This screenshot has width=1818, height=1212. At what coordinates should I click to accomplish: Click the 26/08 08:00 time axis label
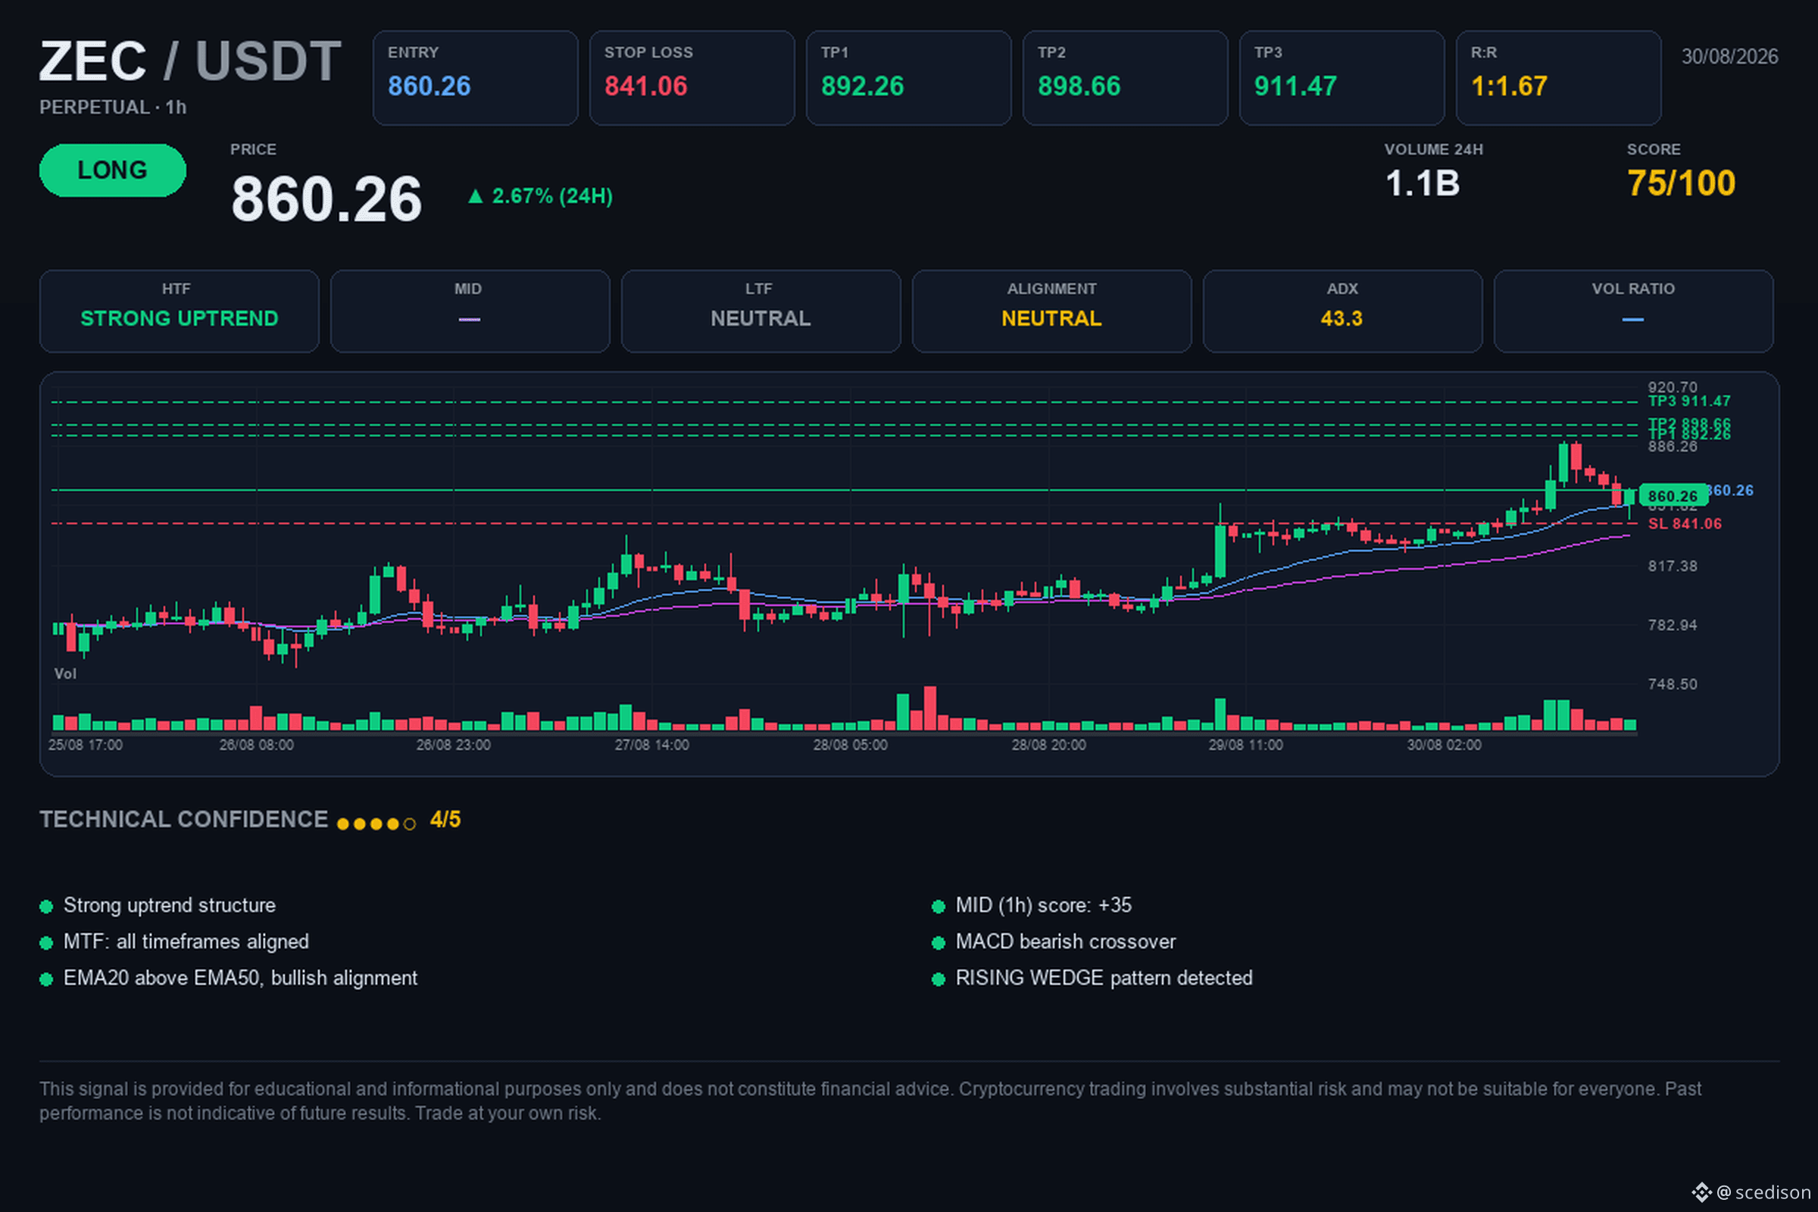pos(257,745)
